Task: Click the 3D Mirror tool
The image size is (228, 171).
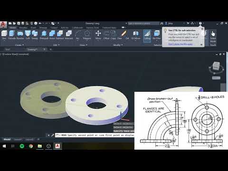Action: (x=136, y=35)
